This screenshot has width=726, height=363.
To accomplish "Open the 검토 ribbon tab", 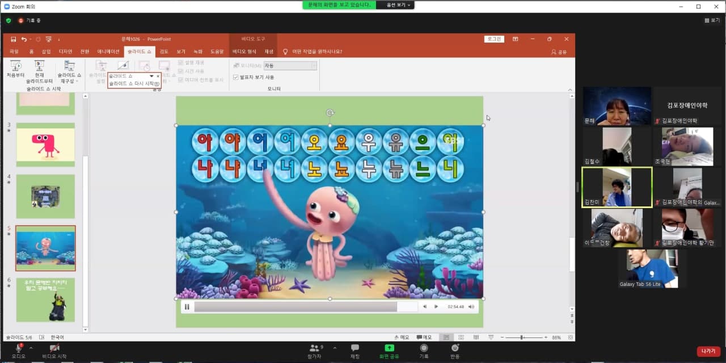I will pyautogui.click(x=164, y=51).
